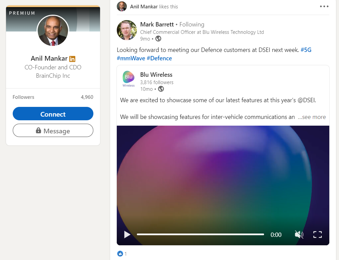The image size is (339, 260).
Task: Expand post text with see more
Action: click(x=312, y=117)
